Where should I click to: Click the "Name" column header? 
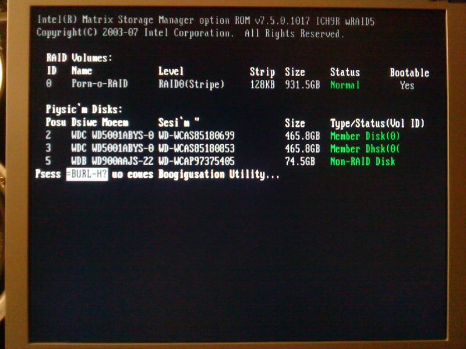coord(82,70)
